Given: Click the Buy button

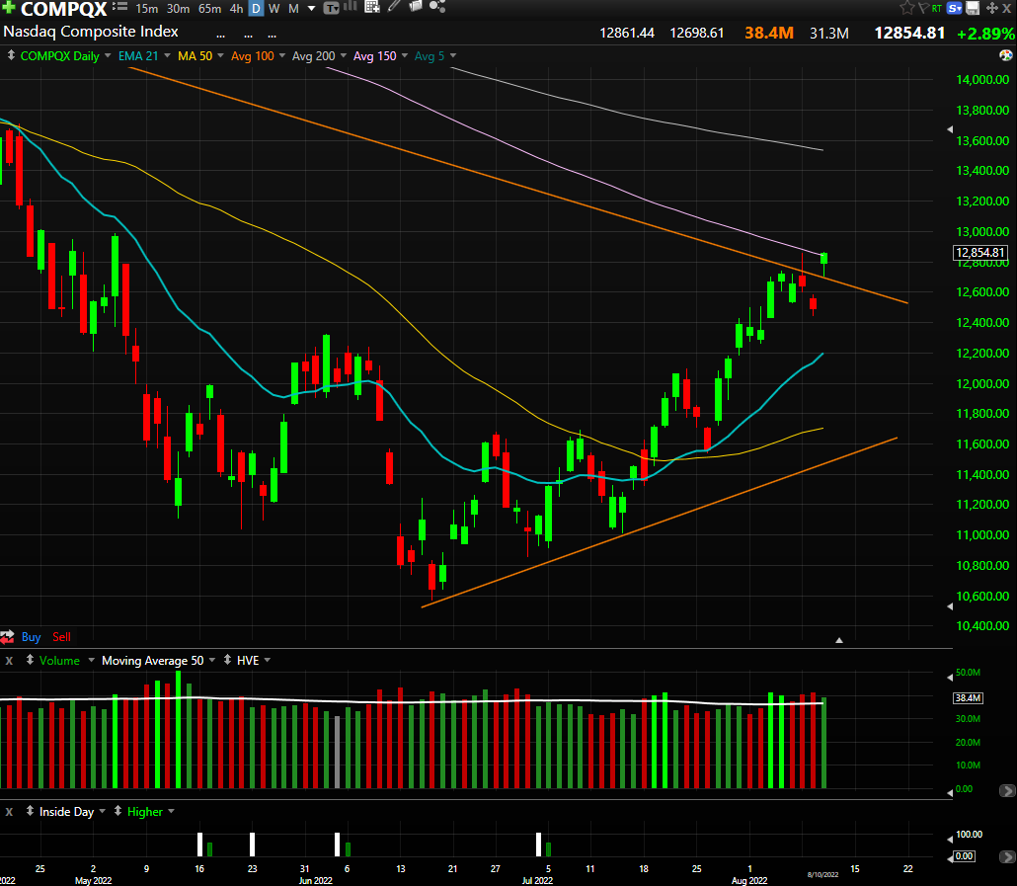Looking at the screenshot, I should point(32,637).
